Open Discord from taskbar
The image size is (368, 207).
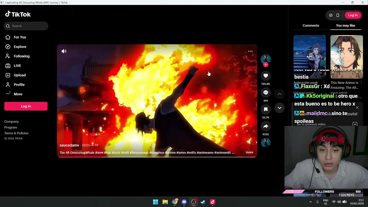tap(184, 202)
